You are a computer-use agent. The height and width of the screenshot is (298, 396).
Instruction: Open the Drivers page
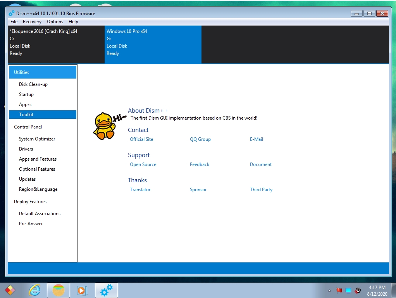point(26,149)
